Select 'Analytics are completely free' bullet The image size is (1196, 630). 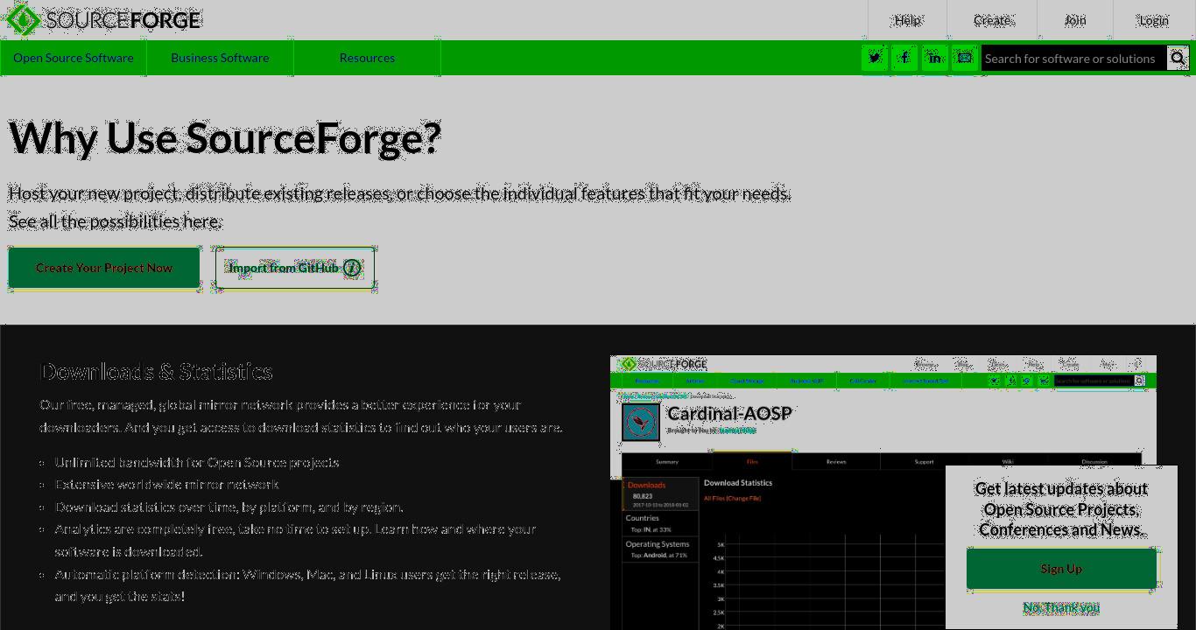tap(295, 540)
